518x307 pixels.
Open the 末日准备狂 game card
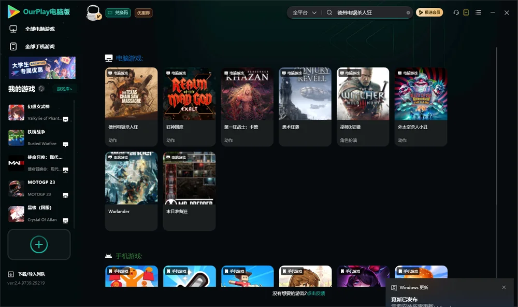(189, 191)
